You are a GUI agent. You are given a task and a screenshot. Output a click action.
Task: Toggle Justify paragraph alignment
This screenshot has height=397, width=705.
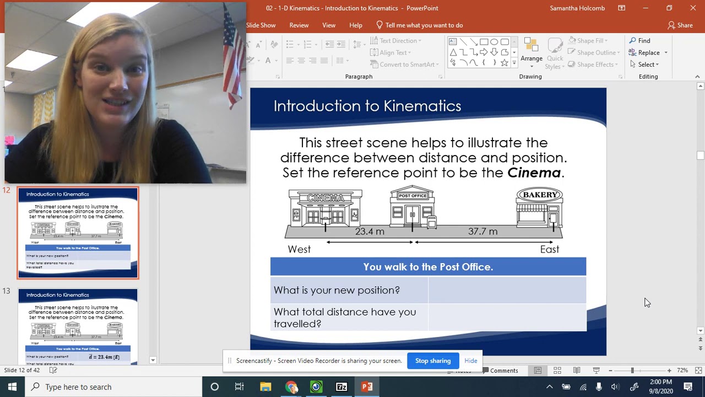(x=324, y=60)
